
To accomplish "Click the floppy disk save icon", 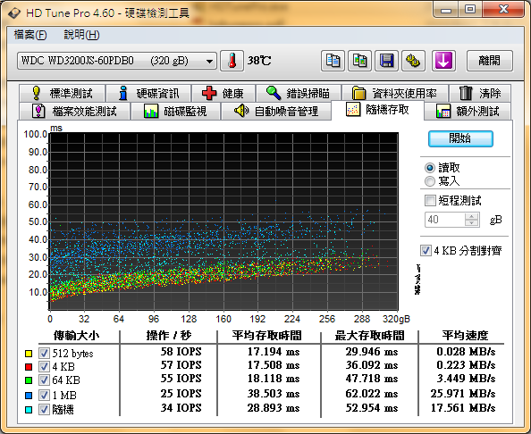I will pyautogui.click(x=386, y=61).
